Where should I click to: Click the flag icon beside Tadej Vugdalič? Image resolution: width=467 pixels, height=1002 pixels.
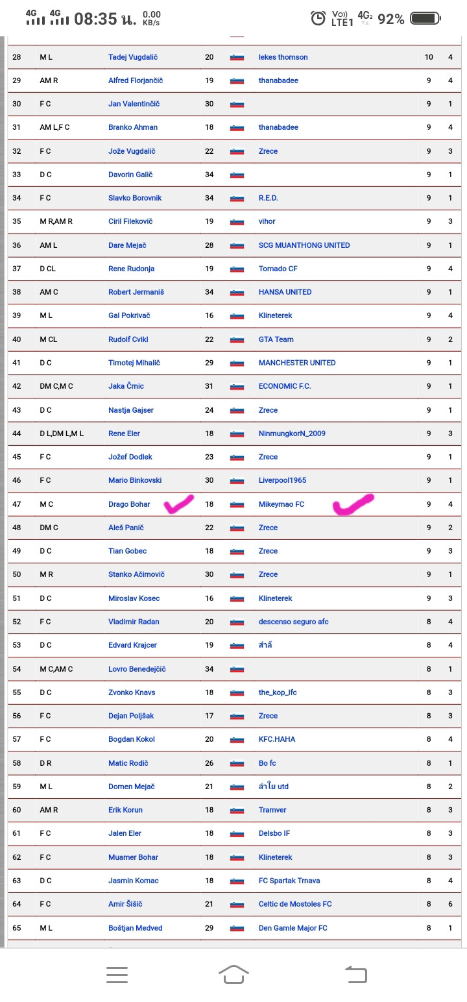point(237,57)
